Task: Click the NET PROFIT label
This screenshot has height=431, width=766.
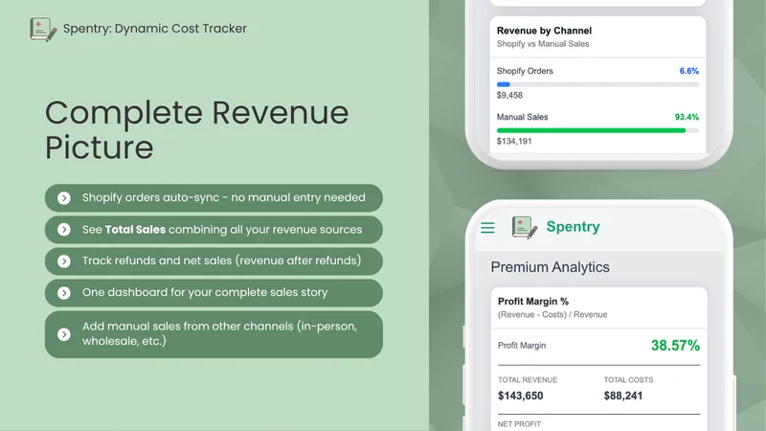Action: coord(519,424)
